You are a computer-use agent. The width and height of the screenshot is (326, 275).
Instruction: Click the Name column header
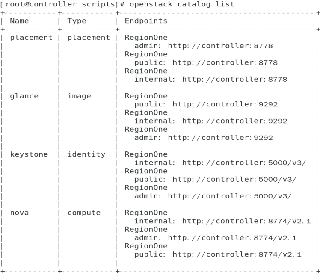pos(19,21)
